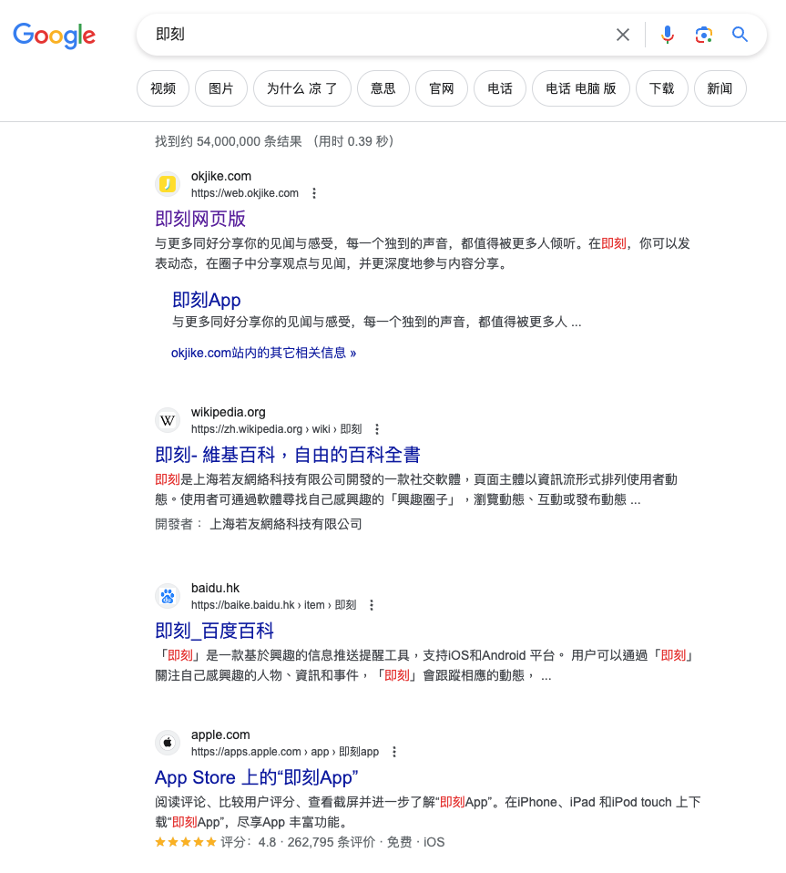
Task: Open Google Lens image search
Action: (x=703, y=35)
